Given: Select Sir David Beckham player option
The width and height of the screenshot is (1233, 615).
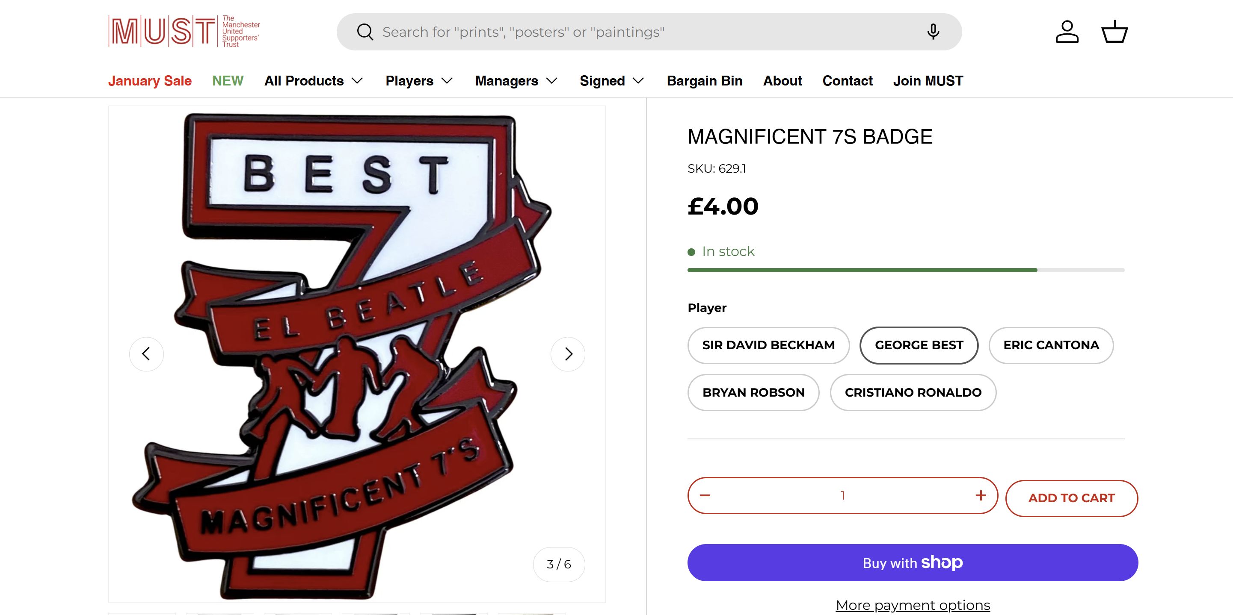Looking at the screenshot, I should [768, 345].
